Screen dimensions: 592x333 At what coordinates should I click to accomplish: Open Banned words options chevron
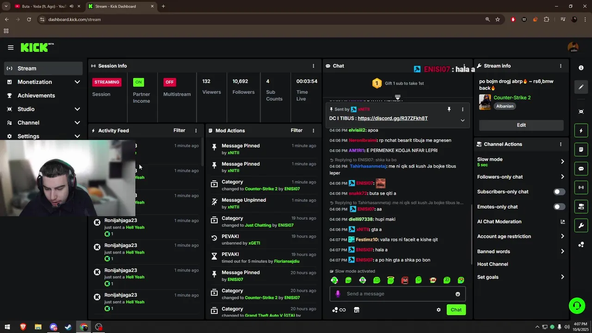click(x=562, y=252)
